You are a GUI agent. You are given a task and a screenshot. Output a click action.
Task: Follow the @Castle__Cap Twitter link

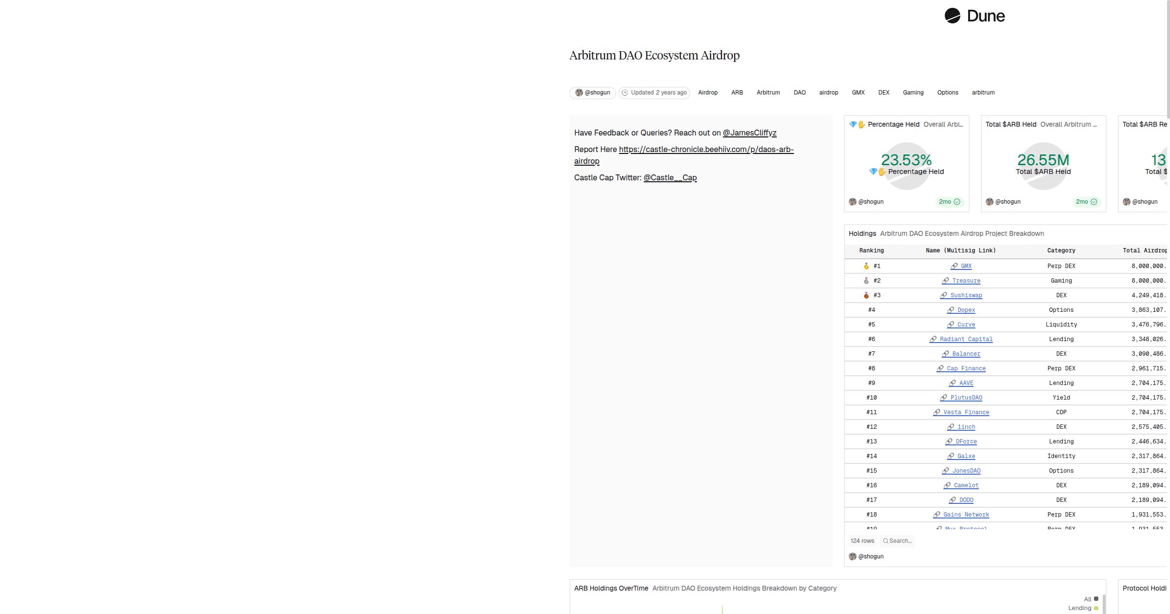670,177
